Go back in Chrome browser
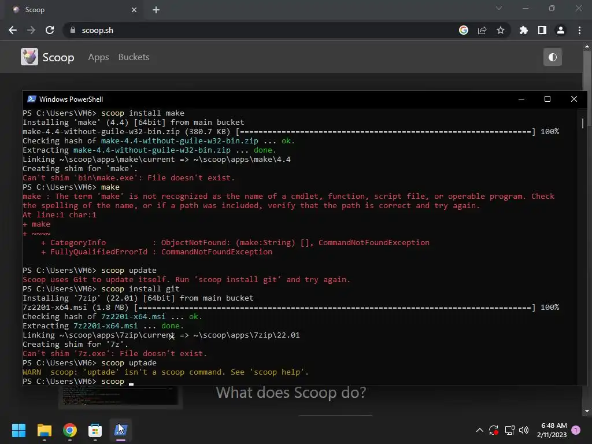The height and width of the screenshot is (444, 592). point(13,30)
